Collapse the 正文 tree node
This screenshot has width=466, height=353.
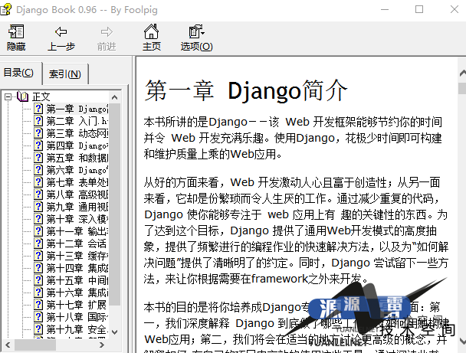pyautogui.click(x=8, y=96)
